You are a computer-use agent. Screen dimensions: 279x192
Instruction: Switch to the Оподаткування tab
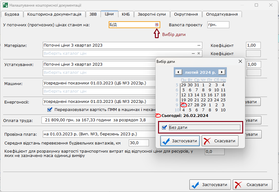[x=222, y=14]
